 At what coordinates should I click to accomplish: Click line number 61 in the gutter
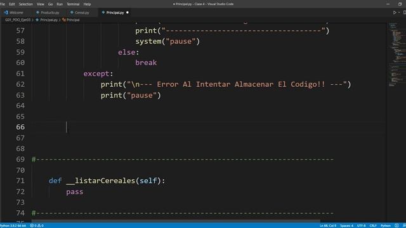[20, 73]
